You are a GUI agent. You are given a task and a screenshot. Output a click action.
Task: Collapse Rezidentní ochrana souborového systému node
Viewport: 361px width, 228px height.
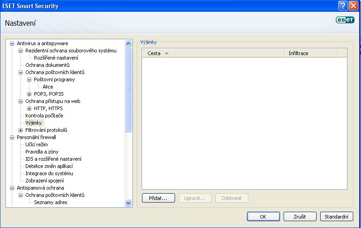coord(20,51)
